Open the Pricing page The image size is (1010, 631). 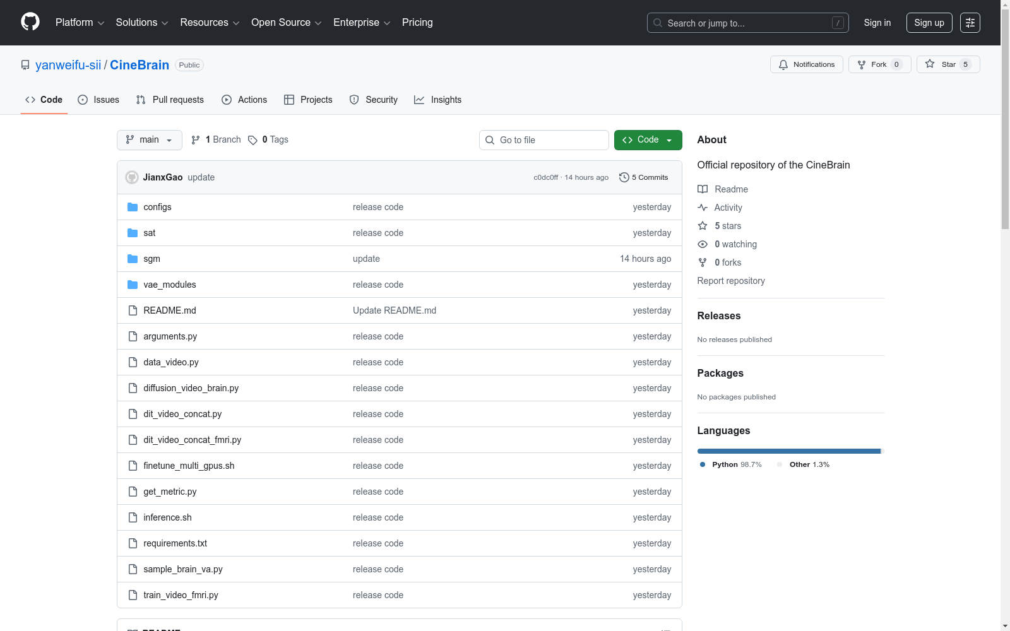tap(417, 23)
